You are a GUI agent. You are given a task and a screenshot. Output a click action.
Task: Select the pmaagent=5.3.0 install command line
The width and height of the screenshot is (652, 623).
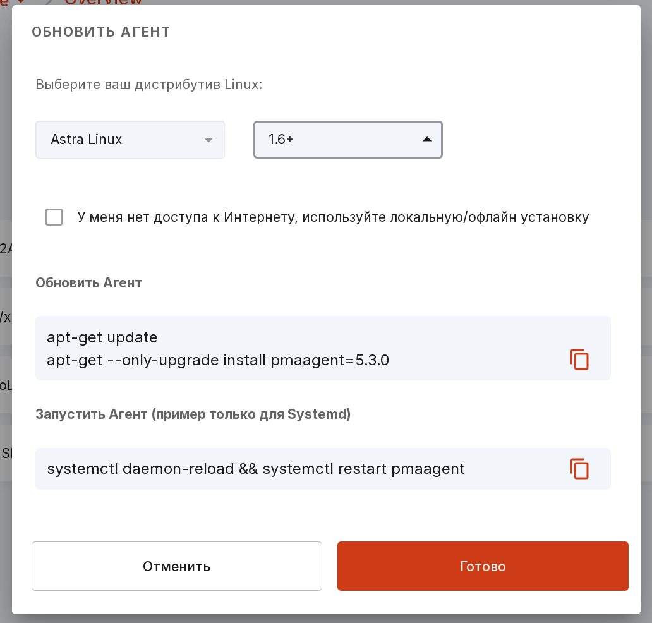217,360
